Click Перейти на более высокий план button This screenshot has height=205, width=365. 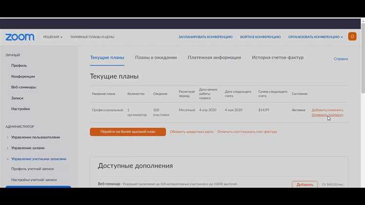click(128, 131)
